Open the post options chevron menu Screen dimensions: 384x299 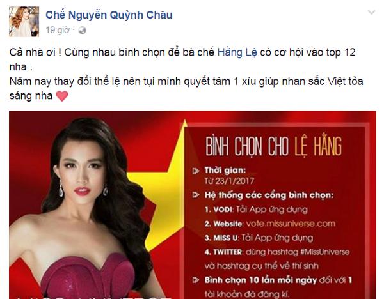point(371,12)
